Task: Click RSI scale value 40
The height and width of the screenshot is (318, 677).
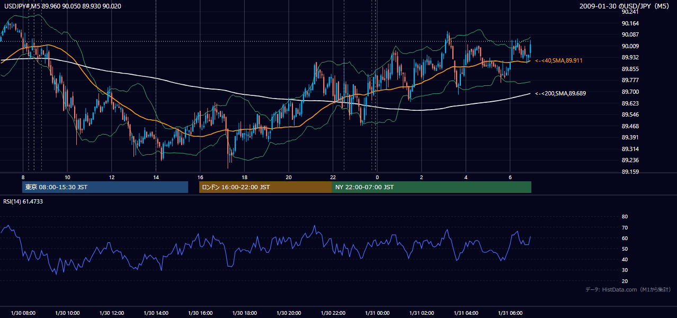Action: click(x=625, y=259)
